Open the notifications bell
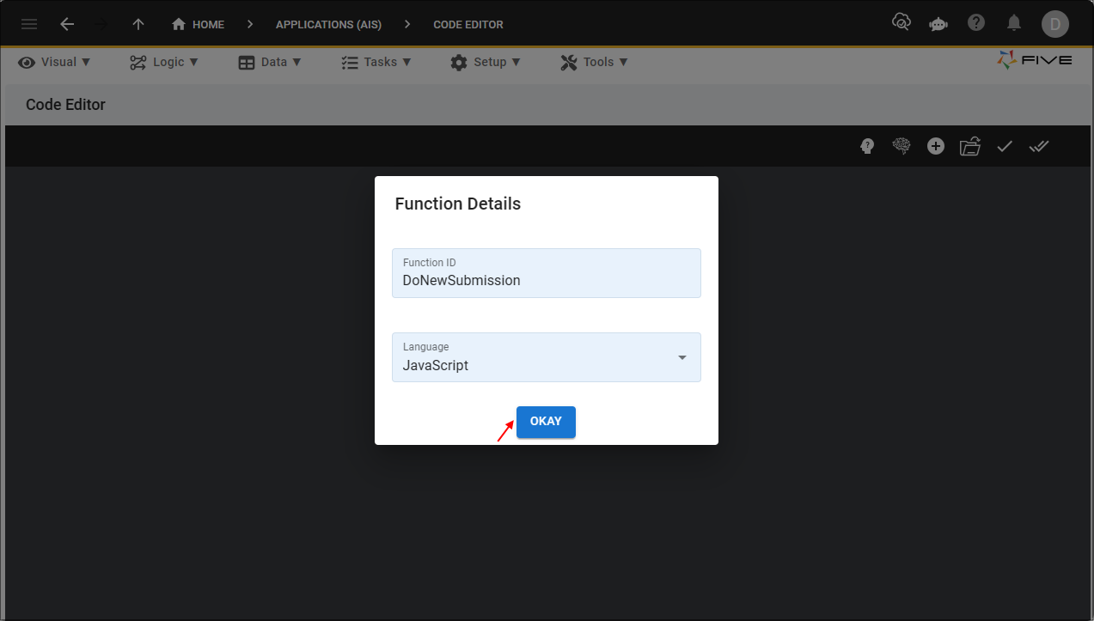The height and width of the screenshot is (621, 1094). [x=1014, y=23]
